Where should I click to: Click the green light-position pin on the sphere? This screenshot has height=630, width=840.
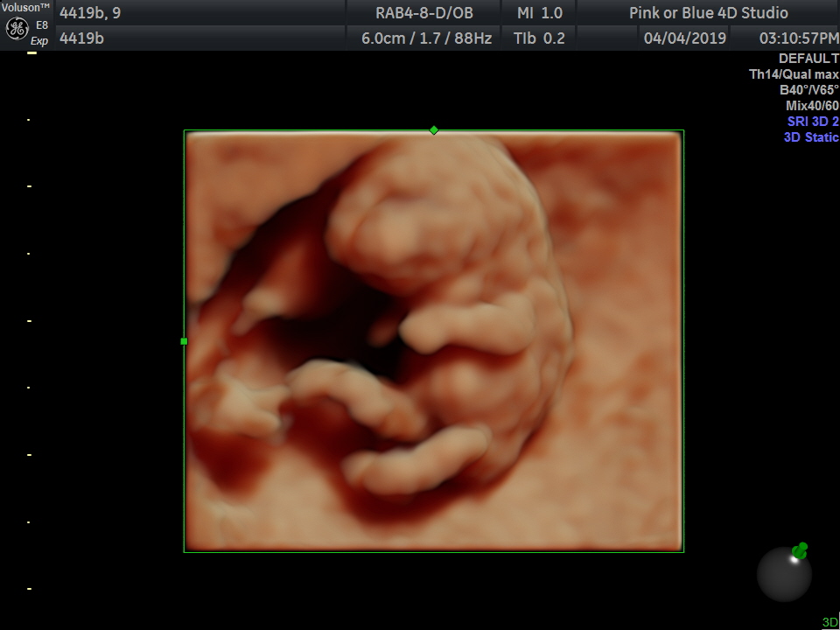coord(799,550)
